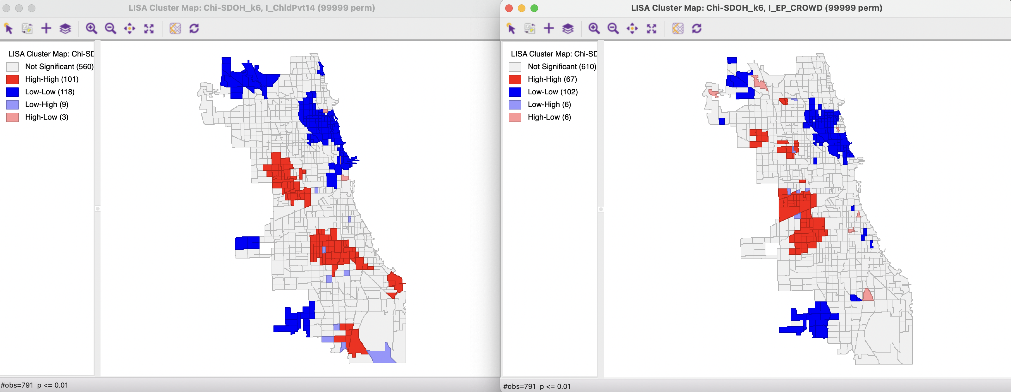Viewport: 1011px width, 392px height.
Task: Select the High-High (101) legend label
Action: coord(52,79)
